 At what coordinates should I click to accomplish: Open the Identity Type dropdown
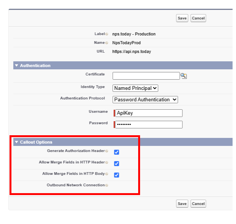point(135,88)
